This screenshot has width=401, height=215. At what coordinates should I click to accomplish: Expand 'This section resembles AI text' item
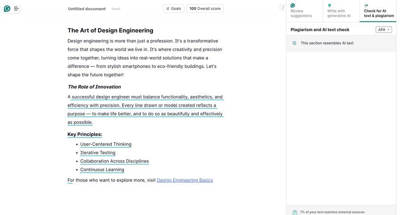coord(327,43)
